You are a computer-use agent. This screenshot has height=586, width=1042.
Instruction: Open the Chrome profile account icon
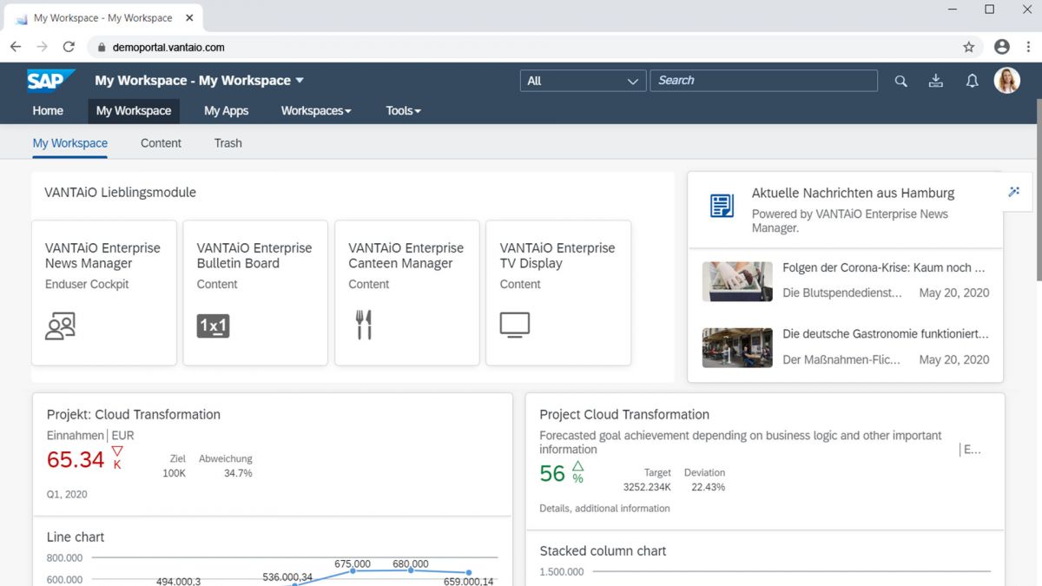[1002, 47]
